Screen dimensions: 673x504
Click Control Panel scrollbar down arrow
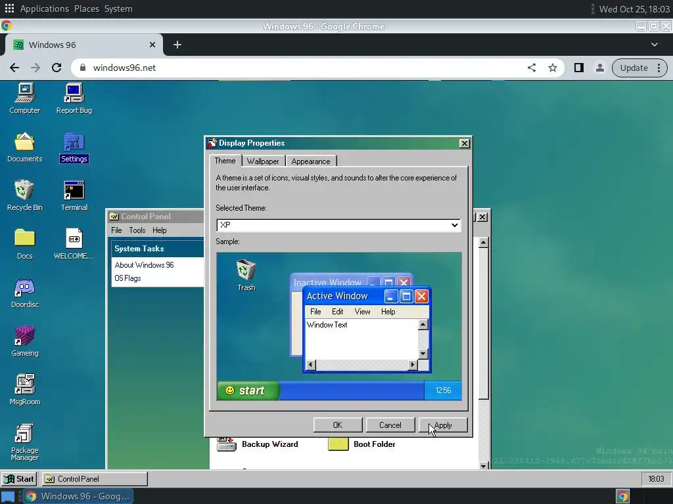483,465
